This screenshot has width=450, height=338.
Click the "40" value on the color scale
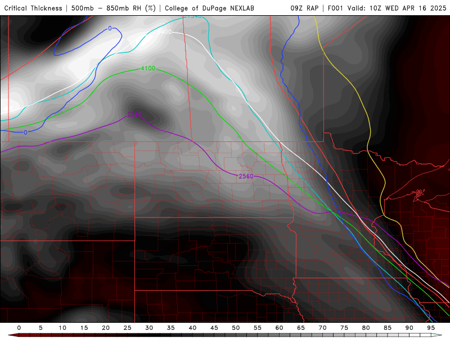tap(192, 328)
